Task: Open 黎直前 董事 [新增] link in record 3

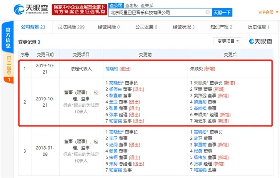Action: [x=200, y=144]
